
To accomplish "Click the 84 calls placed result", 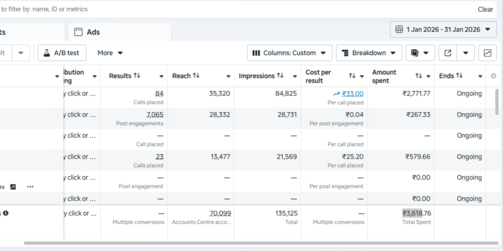I will (159, 94).
